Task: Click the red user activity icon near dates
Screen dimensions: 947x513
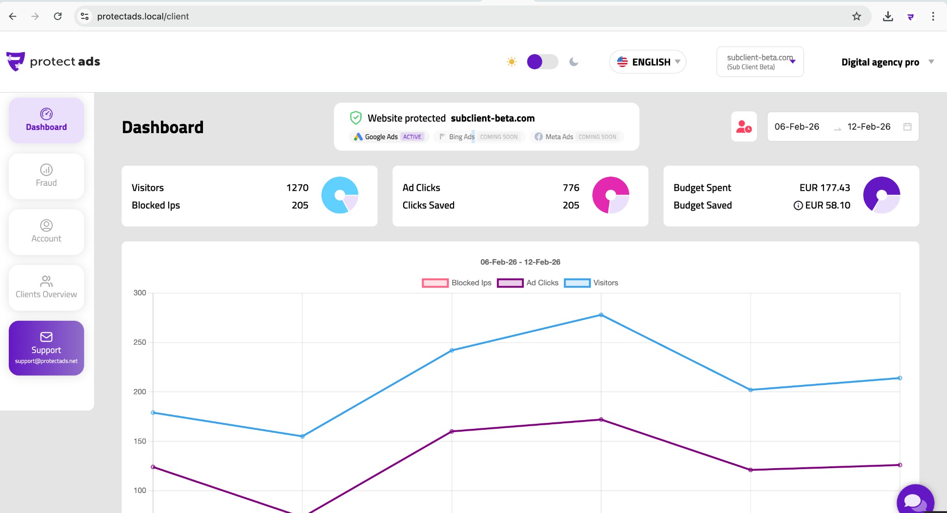Action: point(743,127)
